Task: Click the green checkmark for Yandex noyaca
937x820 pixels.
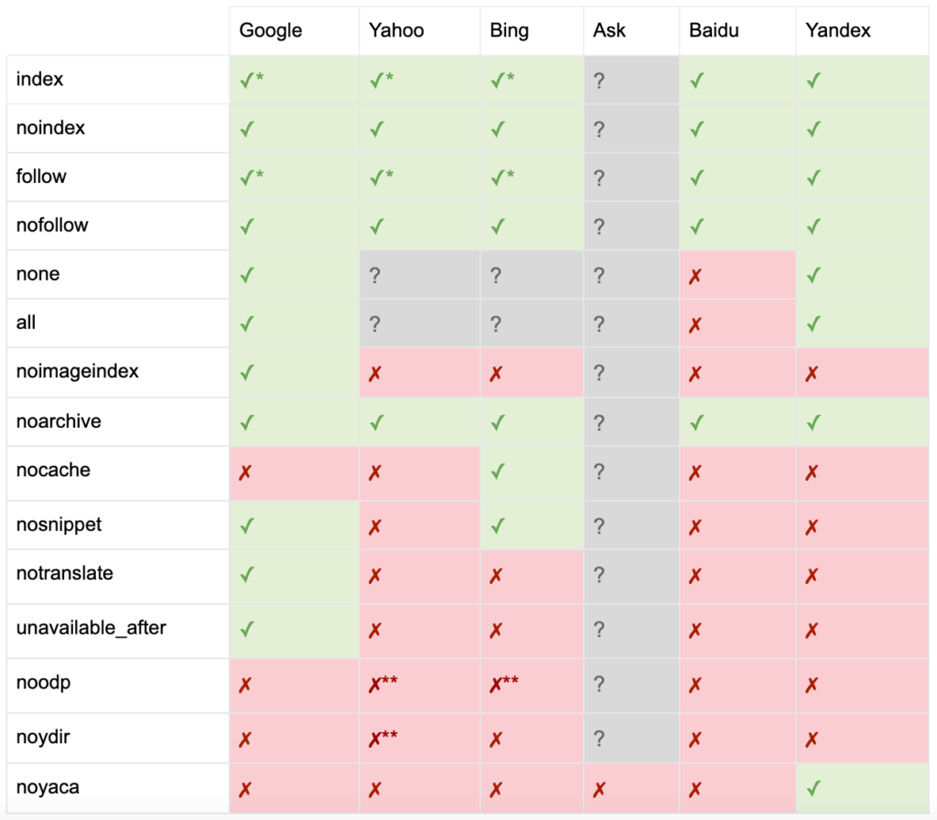Action: (813, 788)
